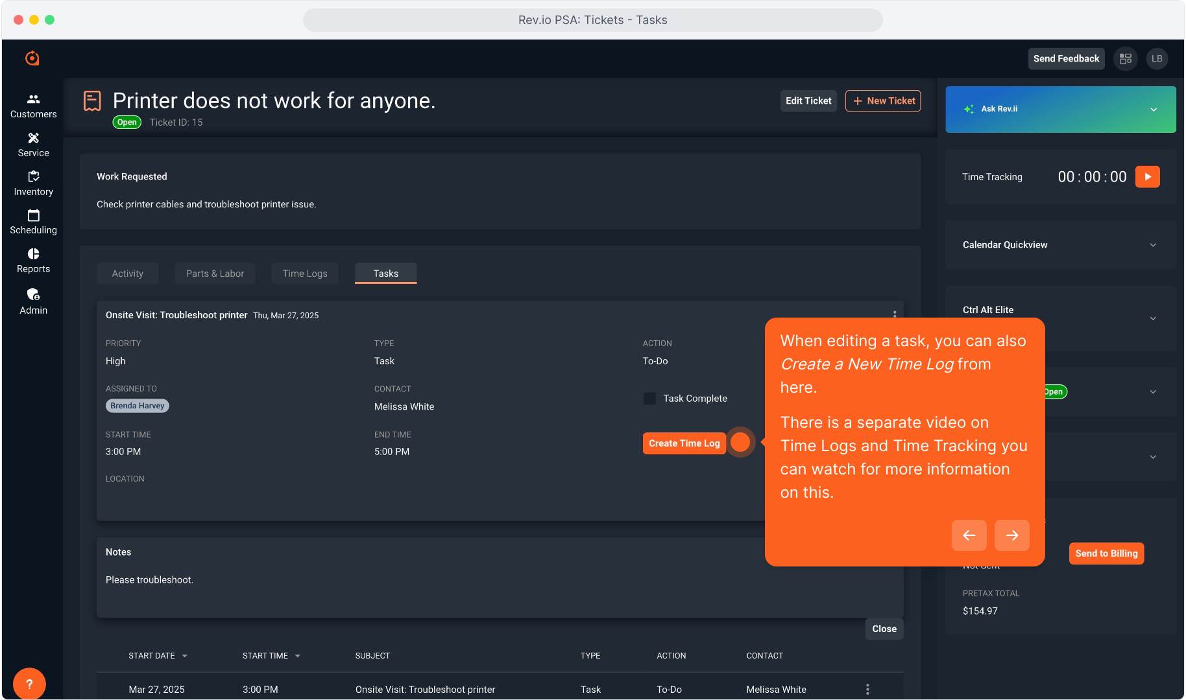Open the dashboard layout icon beside Send Feedback
The height and width of the screenshot is (700, 1186).
coord(1126,59)
